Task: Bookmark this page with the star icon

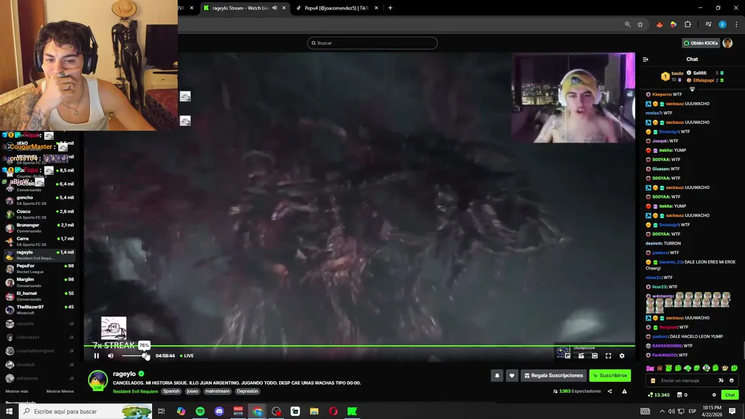Action: tap(640, 24)
